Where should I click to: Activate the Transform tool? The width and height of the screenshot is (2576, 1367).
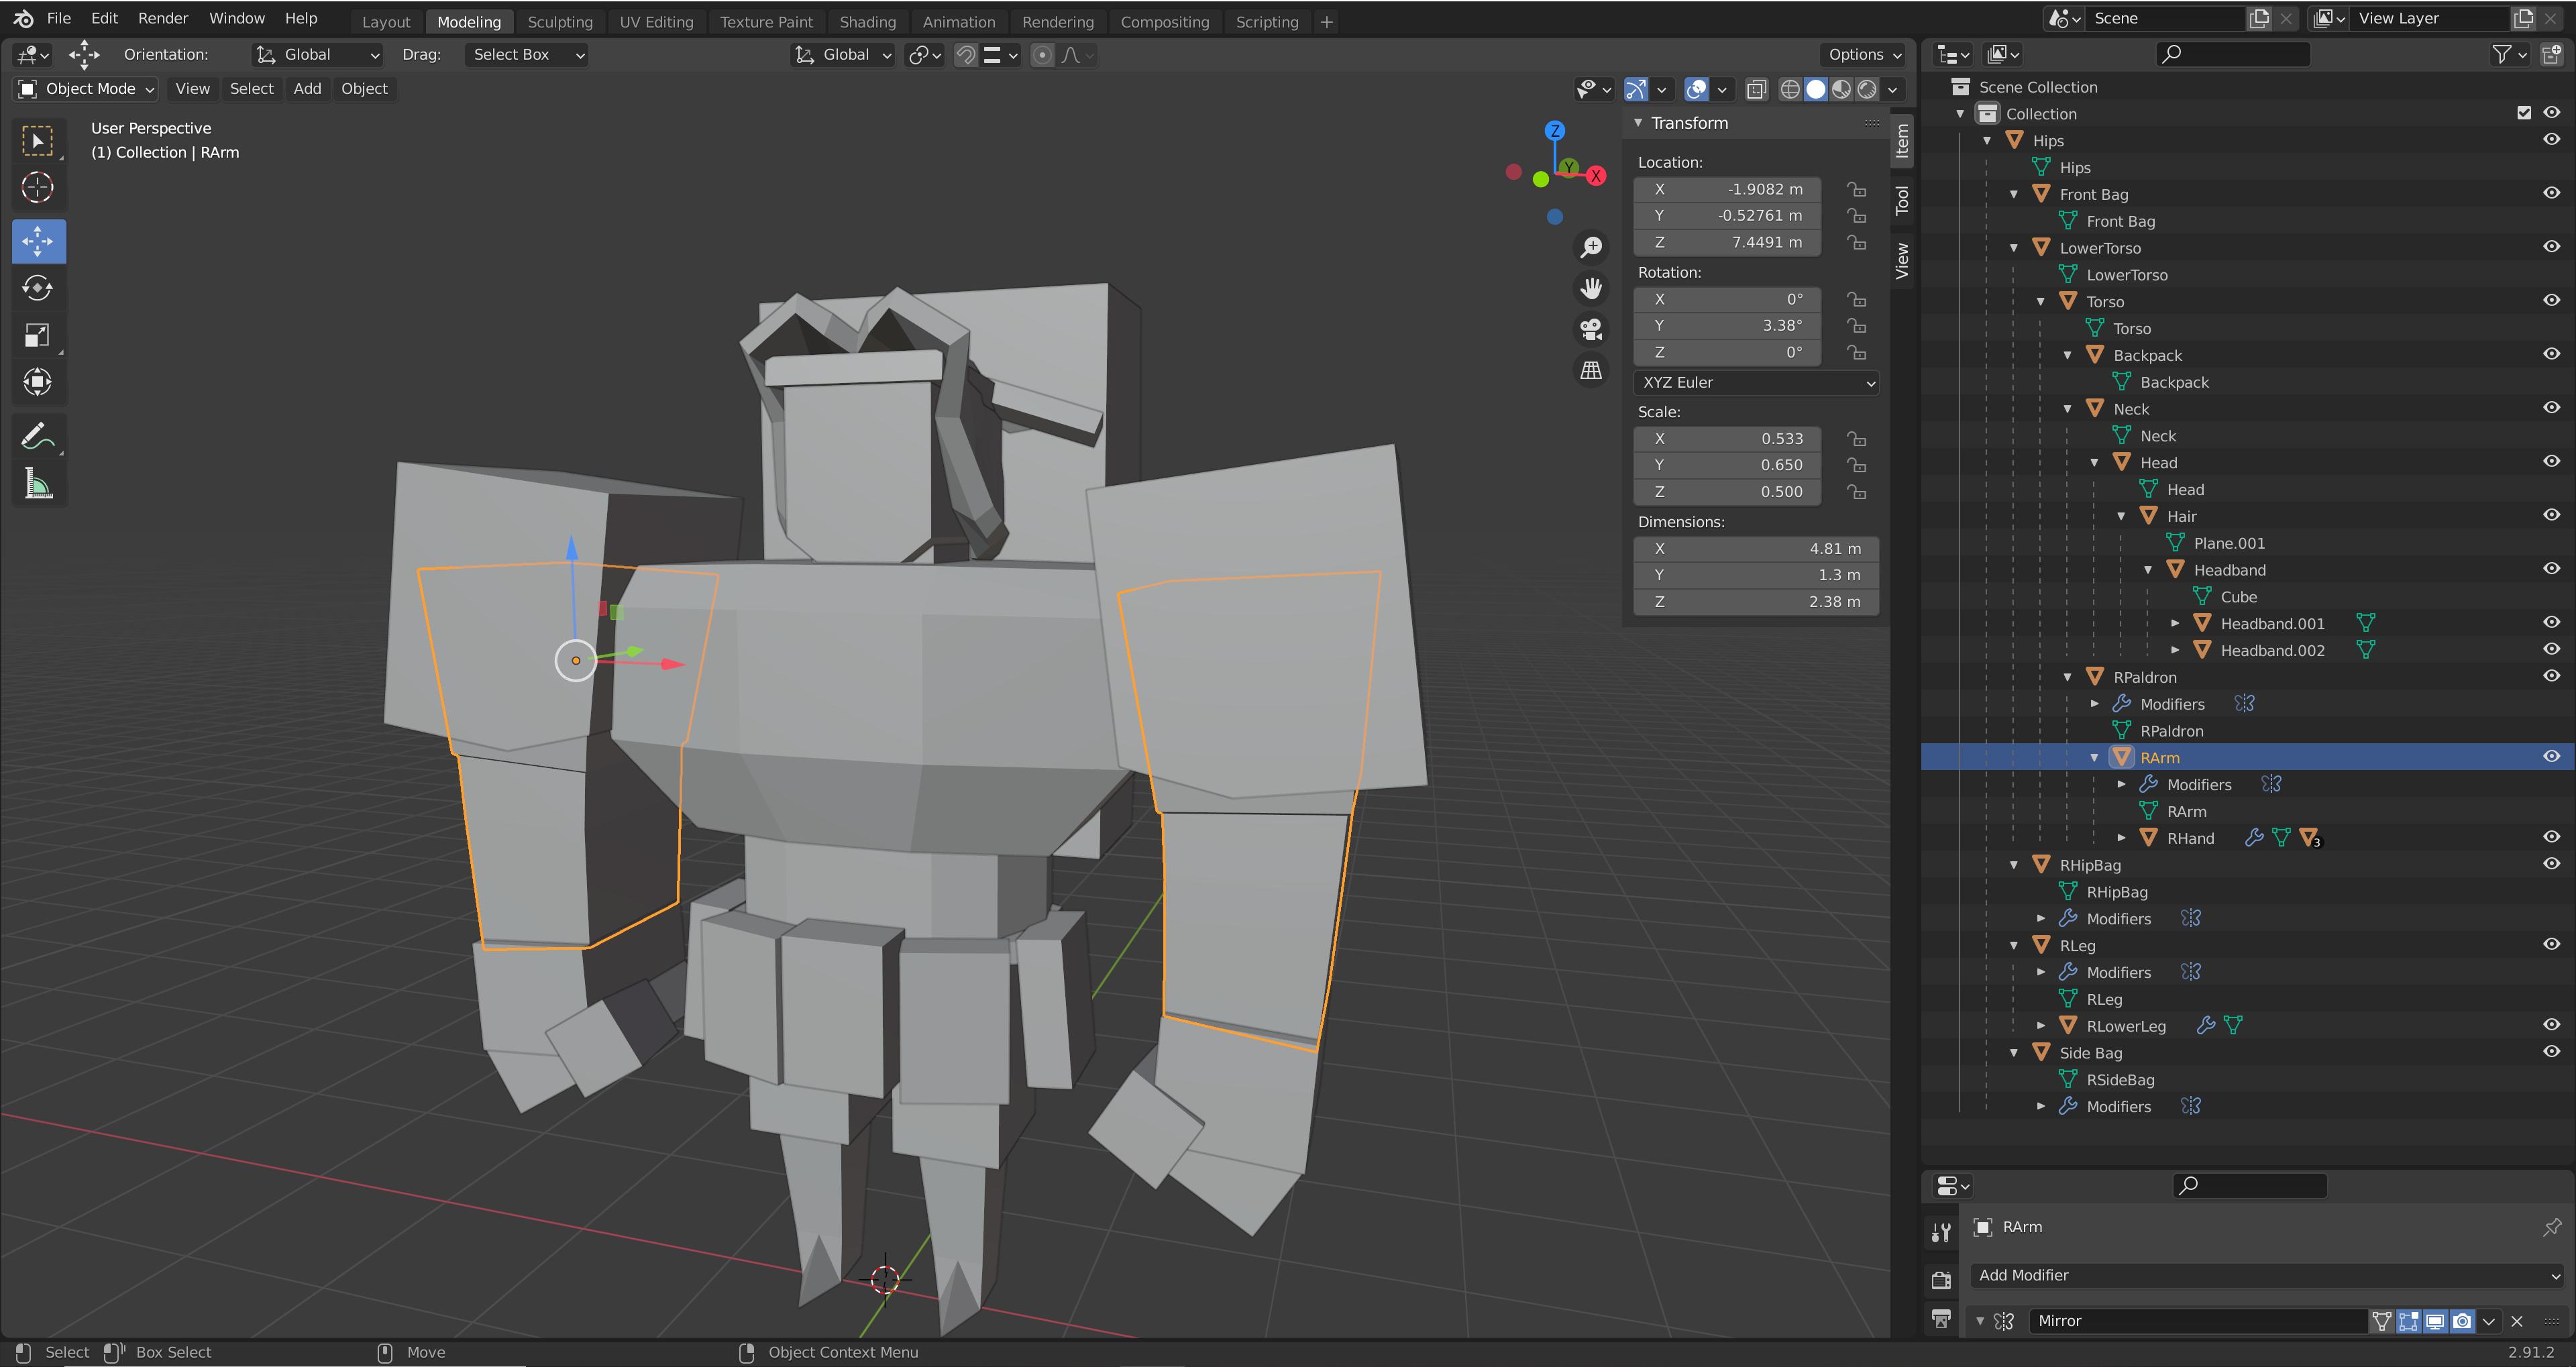click(38, 382)
